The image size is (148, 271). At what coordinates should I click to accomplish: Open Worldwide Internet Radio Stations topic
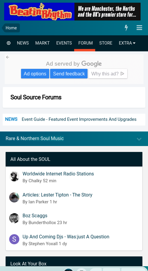[x=58, y=174]
